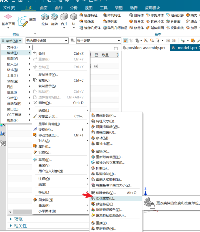Expand the 基准平面 dropdown arrow
The width and height of the screenshot is (200, 232).
[x=8, y=28]
